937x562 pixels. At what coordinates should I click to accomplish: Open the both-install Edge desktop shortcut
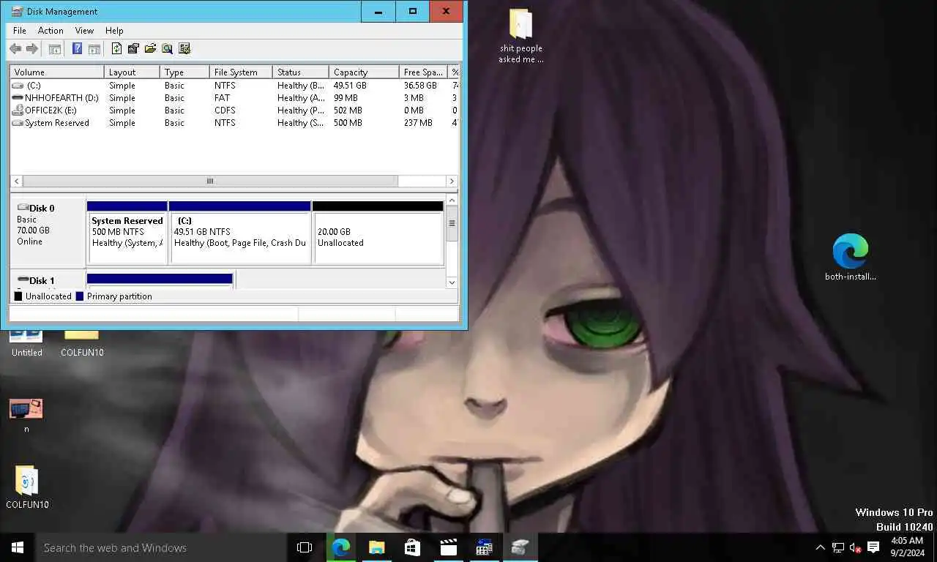click(x=850, y=257)
